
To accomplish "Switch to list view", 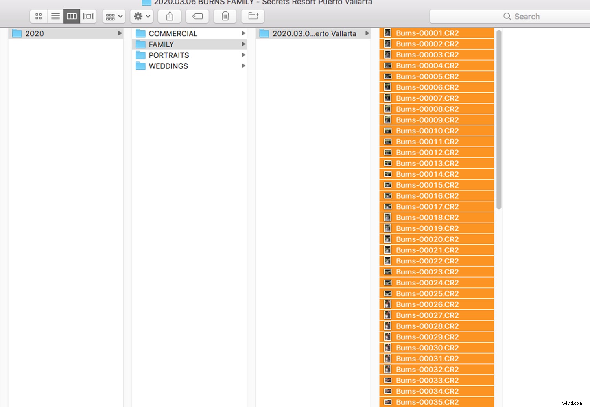I will (55, 16).
